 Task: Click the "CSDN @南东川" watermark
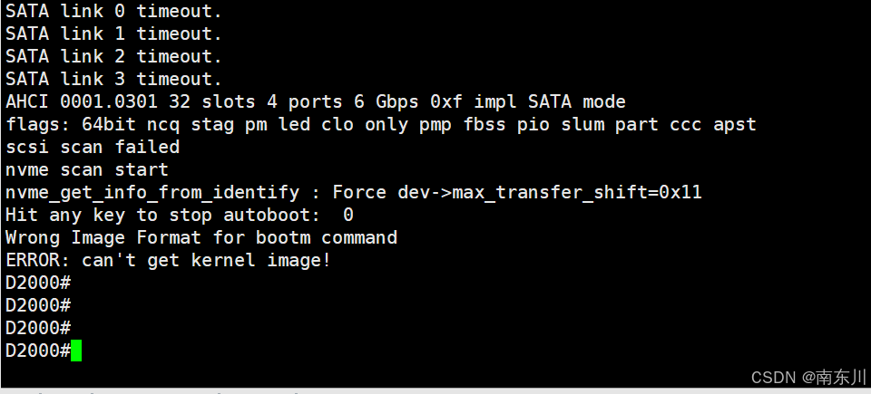(808, 378)
